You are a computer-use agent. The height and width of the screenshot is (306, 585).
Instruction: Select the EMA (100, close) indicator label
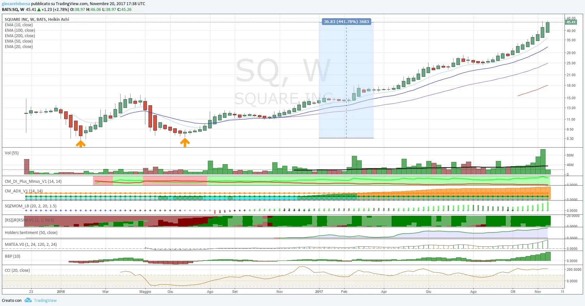(20, 30)
